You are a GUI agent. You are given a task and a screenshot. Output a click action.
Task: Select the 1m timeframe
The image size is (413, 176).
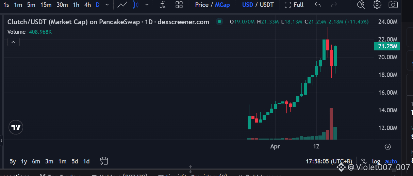click(x=18, y=5)
